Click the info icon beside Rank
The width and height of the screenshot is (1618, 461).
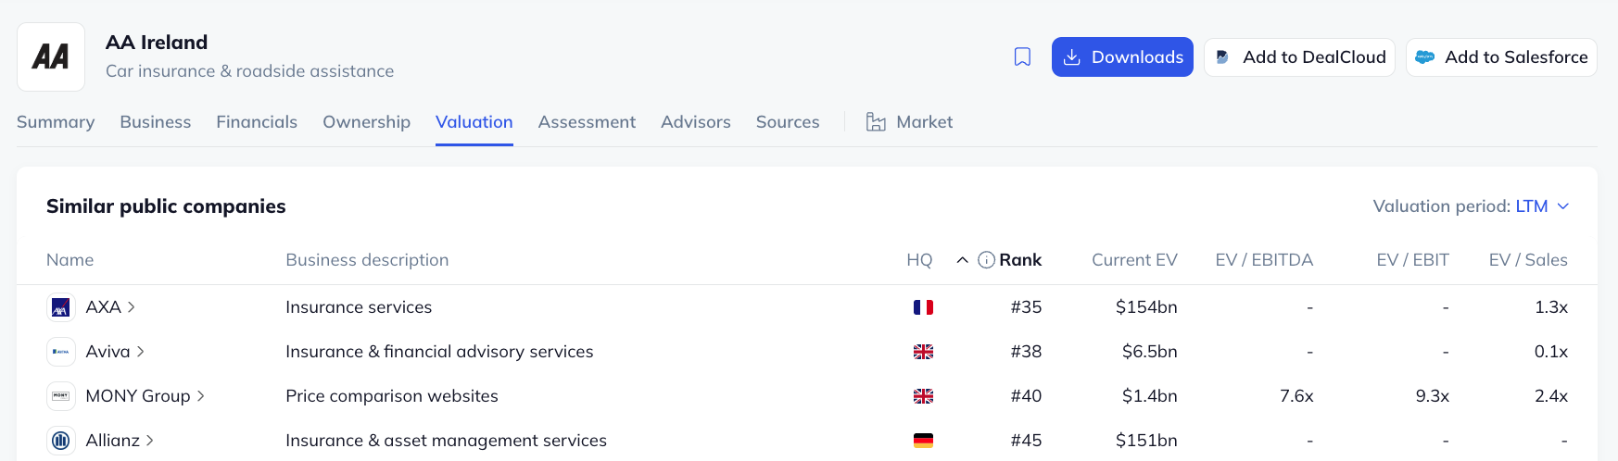point(986,260)
